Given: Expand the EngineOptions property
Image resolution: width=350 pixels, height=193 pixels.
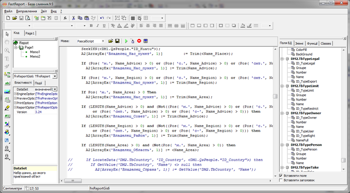Looking at the screenshot, I should (15, 94).
